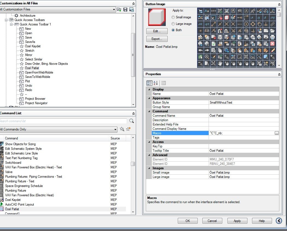Image resolution: width=287 pixels, height=231 pixels.
Task: Select Özel Patlat in the toolbar tree
Action: (x=32, y=68)
